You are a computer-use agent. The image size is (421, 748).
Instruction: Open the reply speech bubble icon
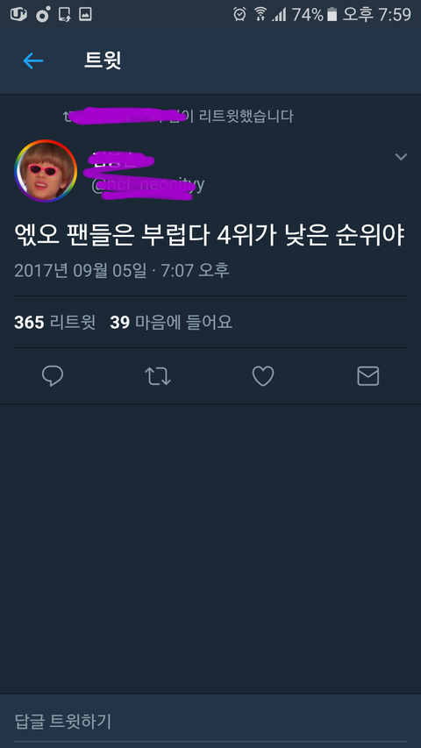[x=53, y=376]
